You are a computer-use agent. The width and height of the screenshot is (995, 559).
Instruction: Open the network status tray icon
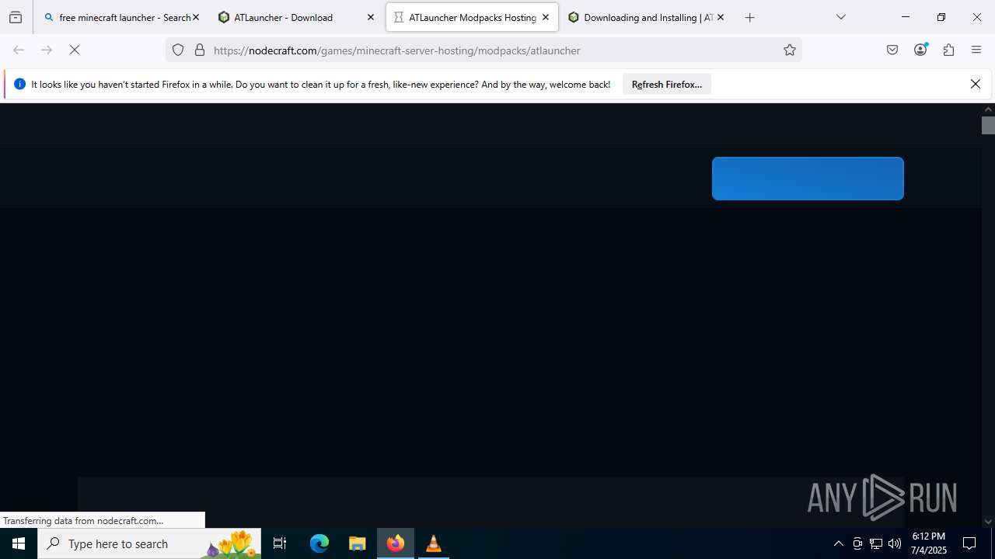point(876,543)
